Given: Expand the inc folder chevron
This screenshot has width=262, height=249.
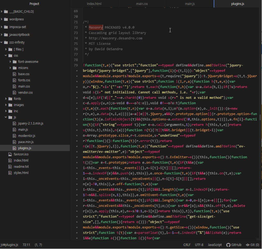Looking at the screenshot, I should pyautogui.click(x=6, y=111).
